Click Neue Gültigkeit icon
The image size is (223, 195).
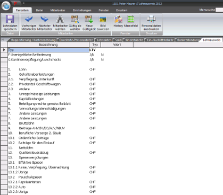click(x=89, y=19)
